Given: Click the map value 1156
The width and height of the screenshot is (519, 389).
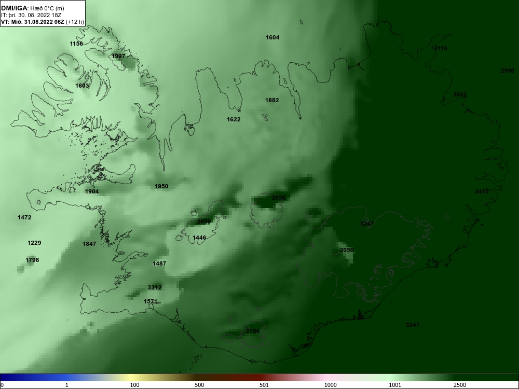Looking at the screenshot, I should pos(76,44).
